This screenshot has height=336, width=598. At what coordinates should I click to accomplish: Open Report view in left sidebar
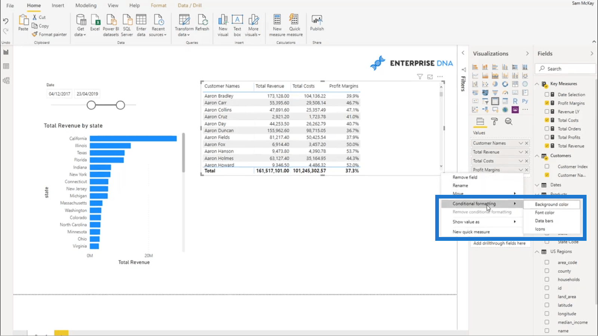tap(6, 52)
